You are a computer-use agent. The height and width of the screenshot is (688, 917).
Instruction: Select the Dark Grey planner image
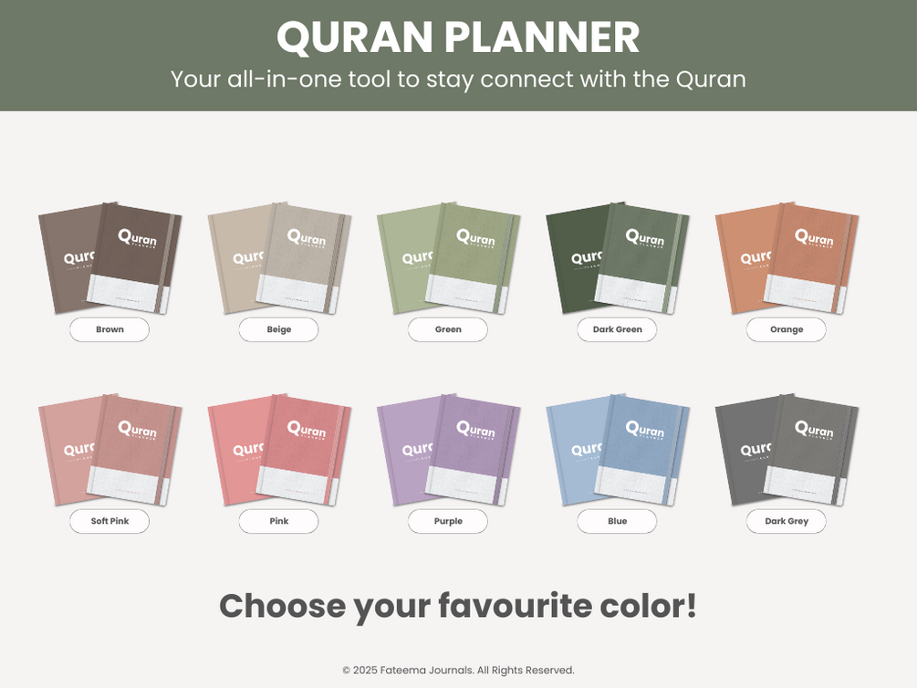(x=787, y=450)
